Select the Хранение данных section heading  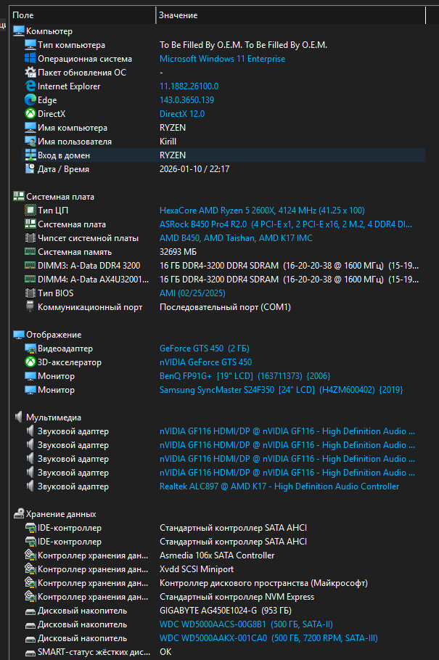[x=61, y=514]
